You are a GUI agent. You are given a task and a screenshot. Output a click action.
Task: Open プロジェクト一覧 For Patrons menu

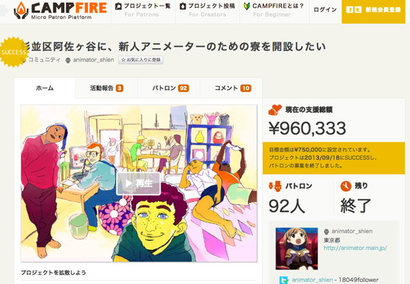click(x=142, y=10)
